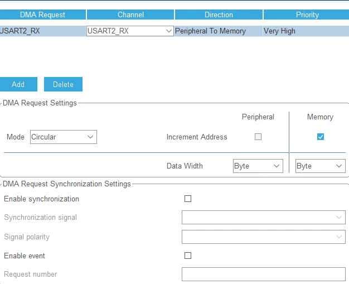Open the Signal polarity dropdown
The image size is (349, 284).
264,237
